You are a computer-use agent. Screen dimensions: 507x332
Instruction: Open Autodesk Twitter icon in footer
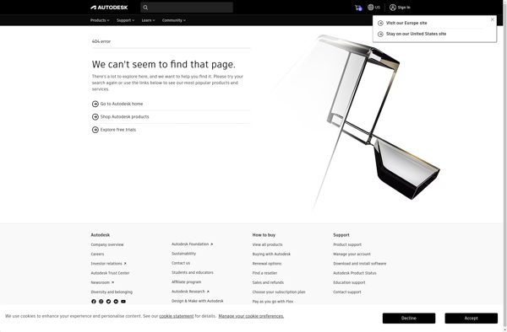pyautogui.click(x=108, y=302)
